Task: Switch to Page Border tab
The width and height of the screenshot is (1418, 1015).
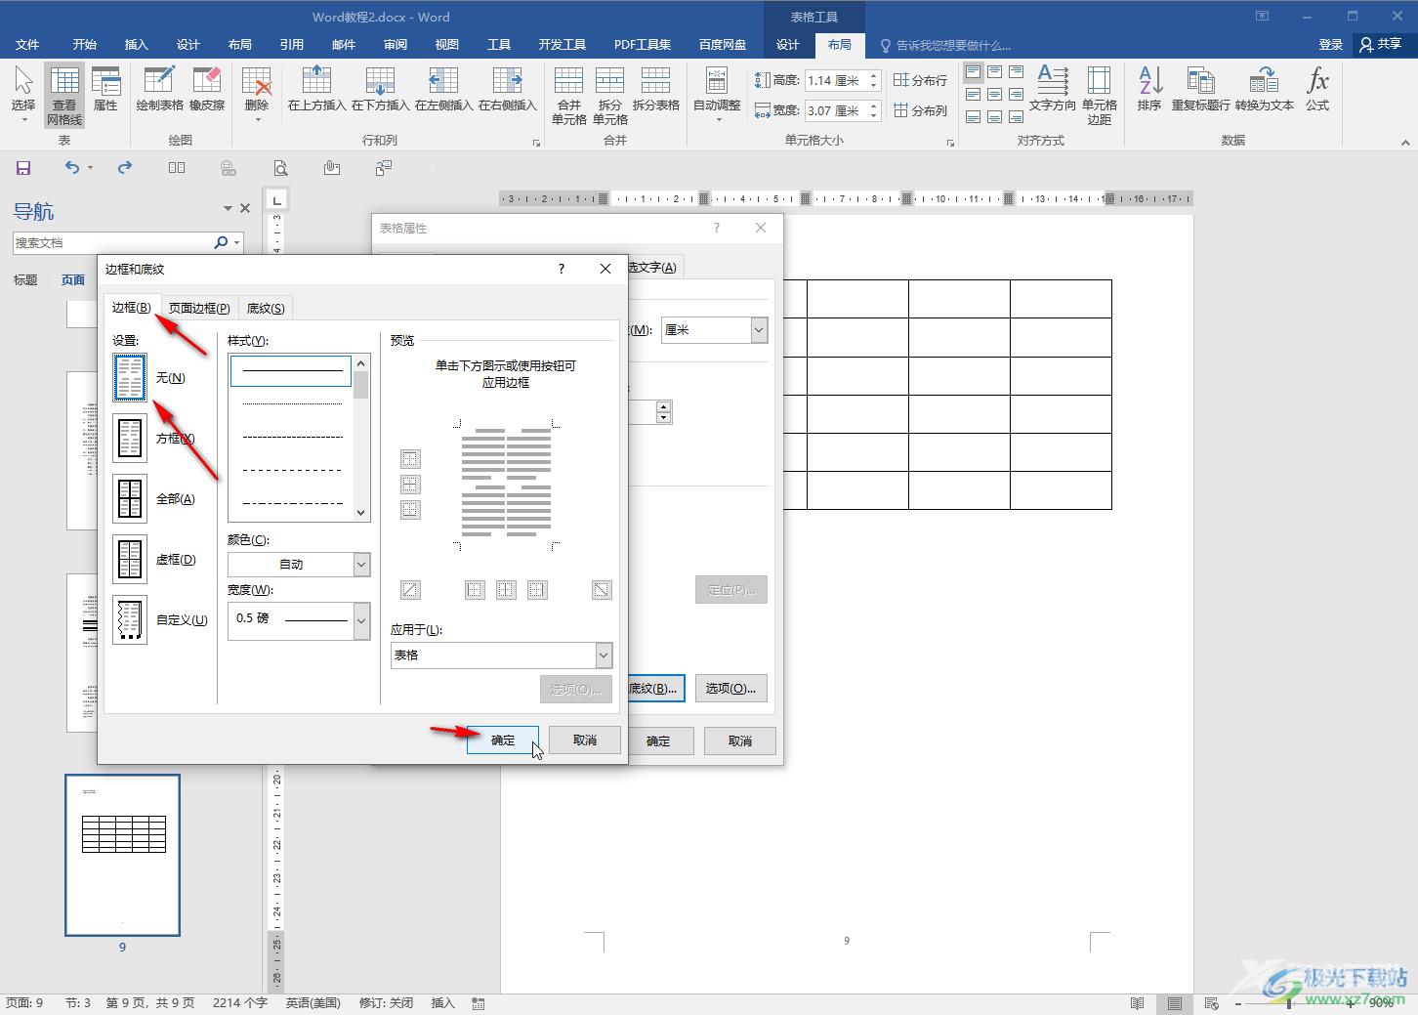Action: tap(199, 308)
